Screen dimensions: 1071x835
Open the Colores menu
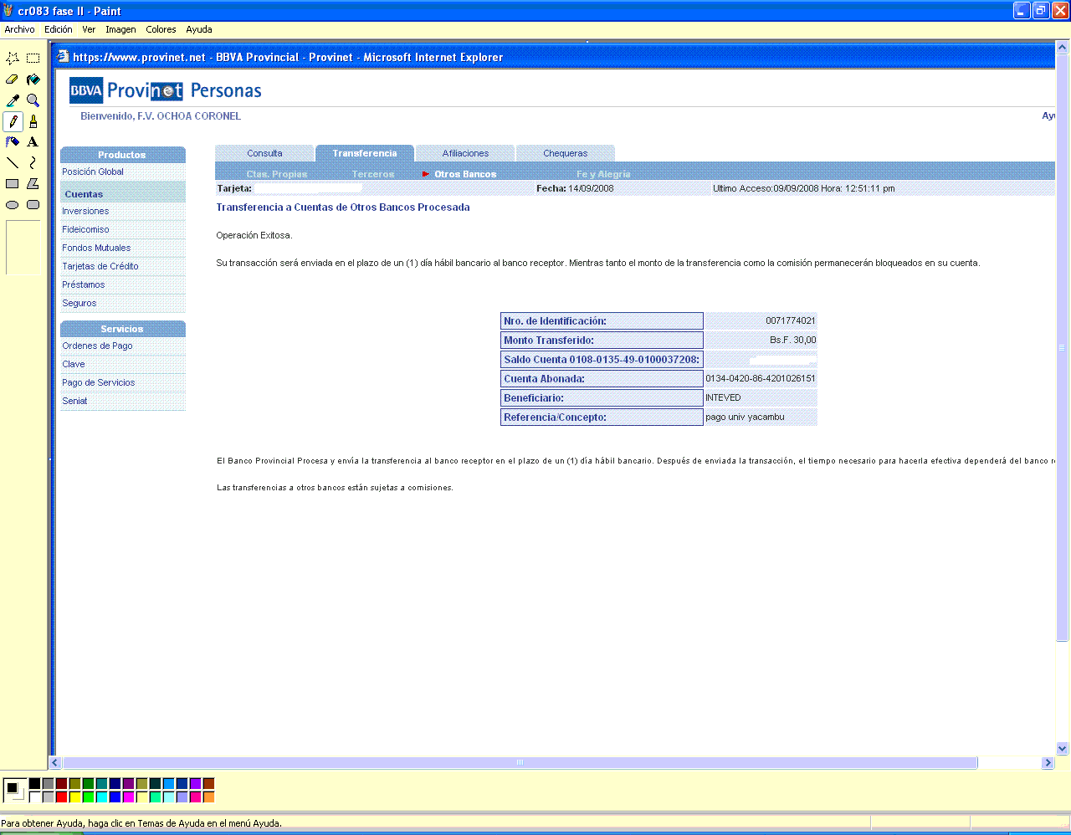161,29
